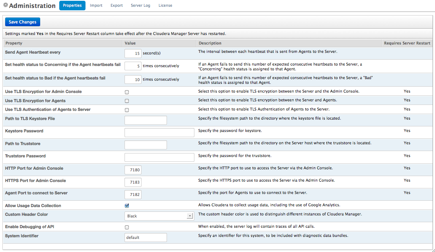Click the Agent Port field showing 7182

click(x=133, y=194)
